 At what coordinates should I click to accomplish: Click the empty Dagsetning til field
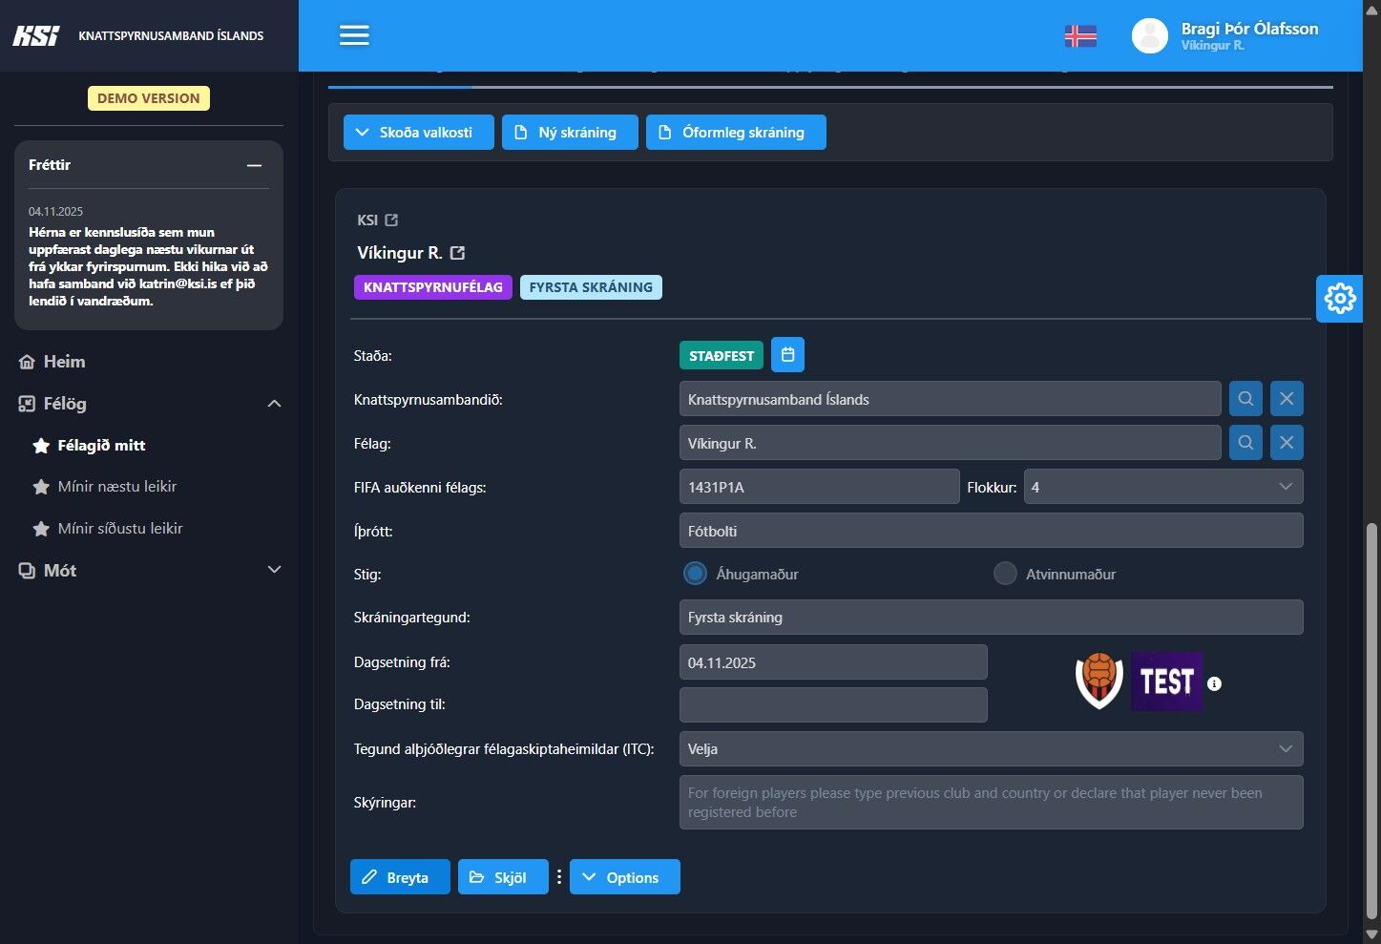point(833,705)
